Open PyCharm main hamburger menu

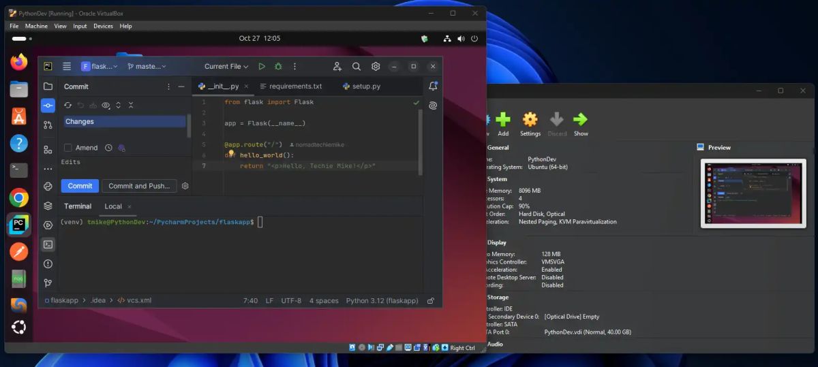(67, 66)
